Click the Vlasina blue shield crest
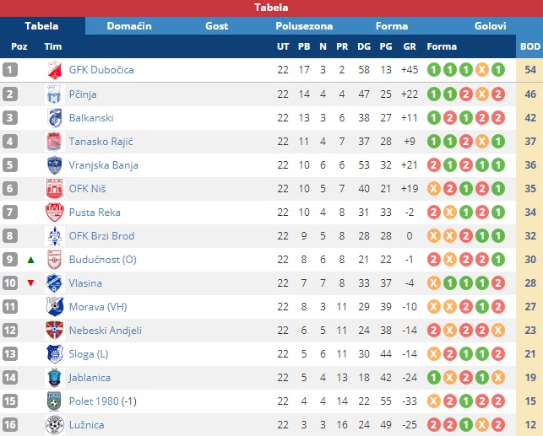The image size is (543, 436). click(54, 283)
